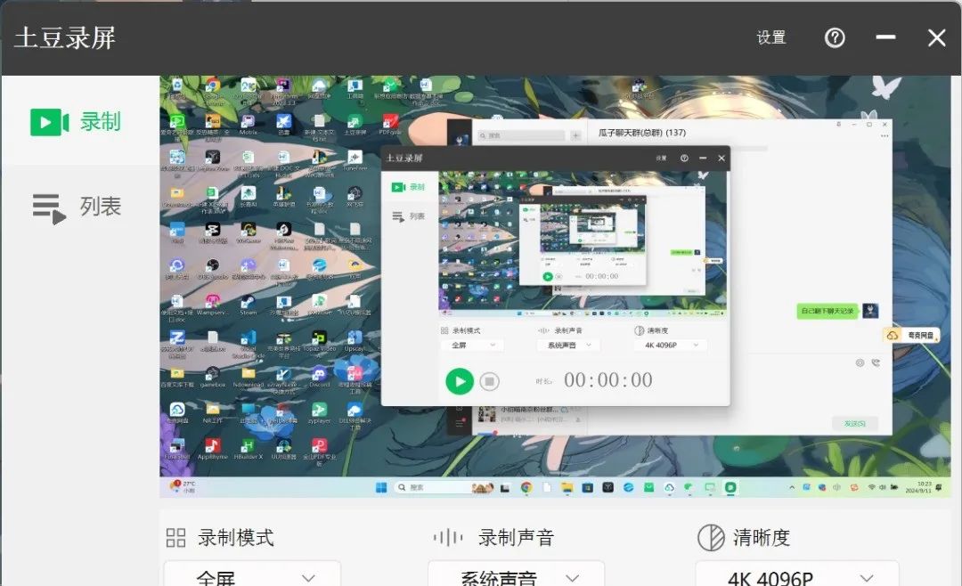This screenshot has width=962, height=586.
Task: Click TuneFree desktop icon in the preview
Action: [355, 160]
